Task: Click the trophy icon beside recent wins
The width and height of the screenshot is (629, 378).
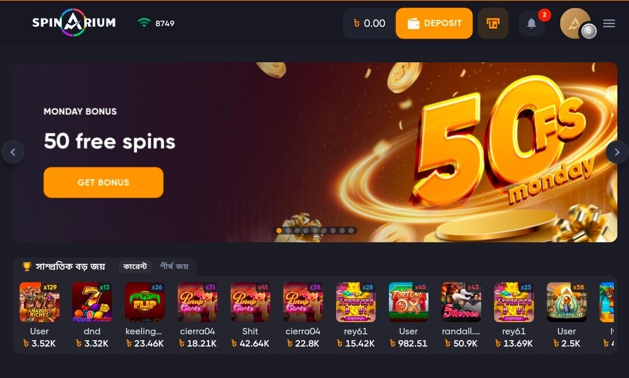Action: tap(27, 266)
